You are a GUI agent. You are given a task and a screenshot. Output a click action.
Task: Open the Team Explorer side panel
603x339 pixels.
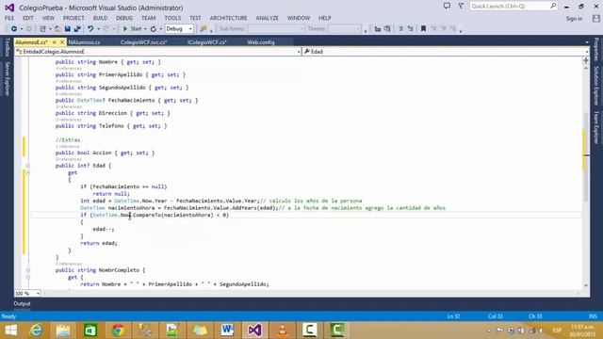[x=596, y=128]
